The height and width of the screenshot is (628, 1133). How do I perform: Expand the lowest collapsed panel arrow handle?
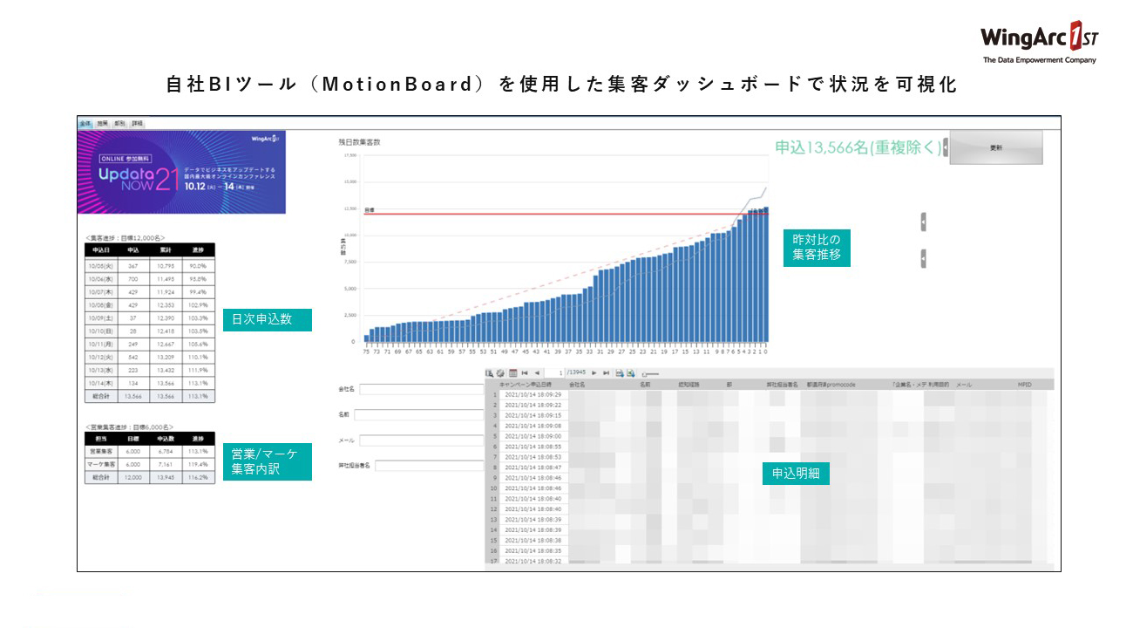pyautogui.click(x=923, y=259)
